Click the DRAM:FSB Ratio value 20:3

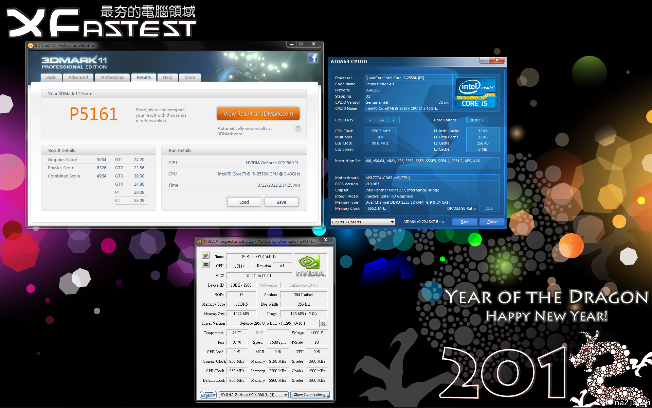pyautogui.click(x=489, y=208)
